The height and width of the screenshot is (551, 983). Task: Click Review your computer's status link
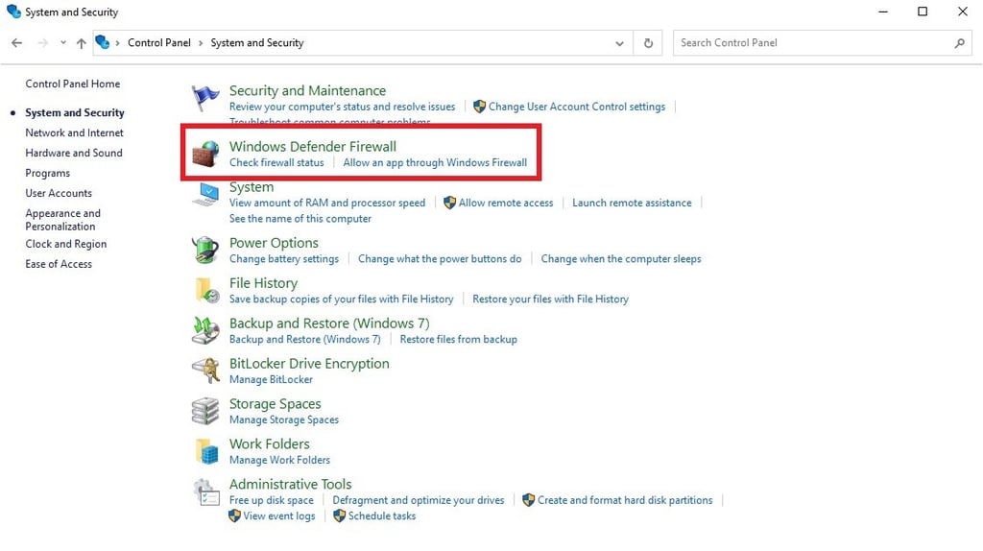(x=343, y=107)
